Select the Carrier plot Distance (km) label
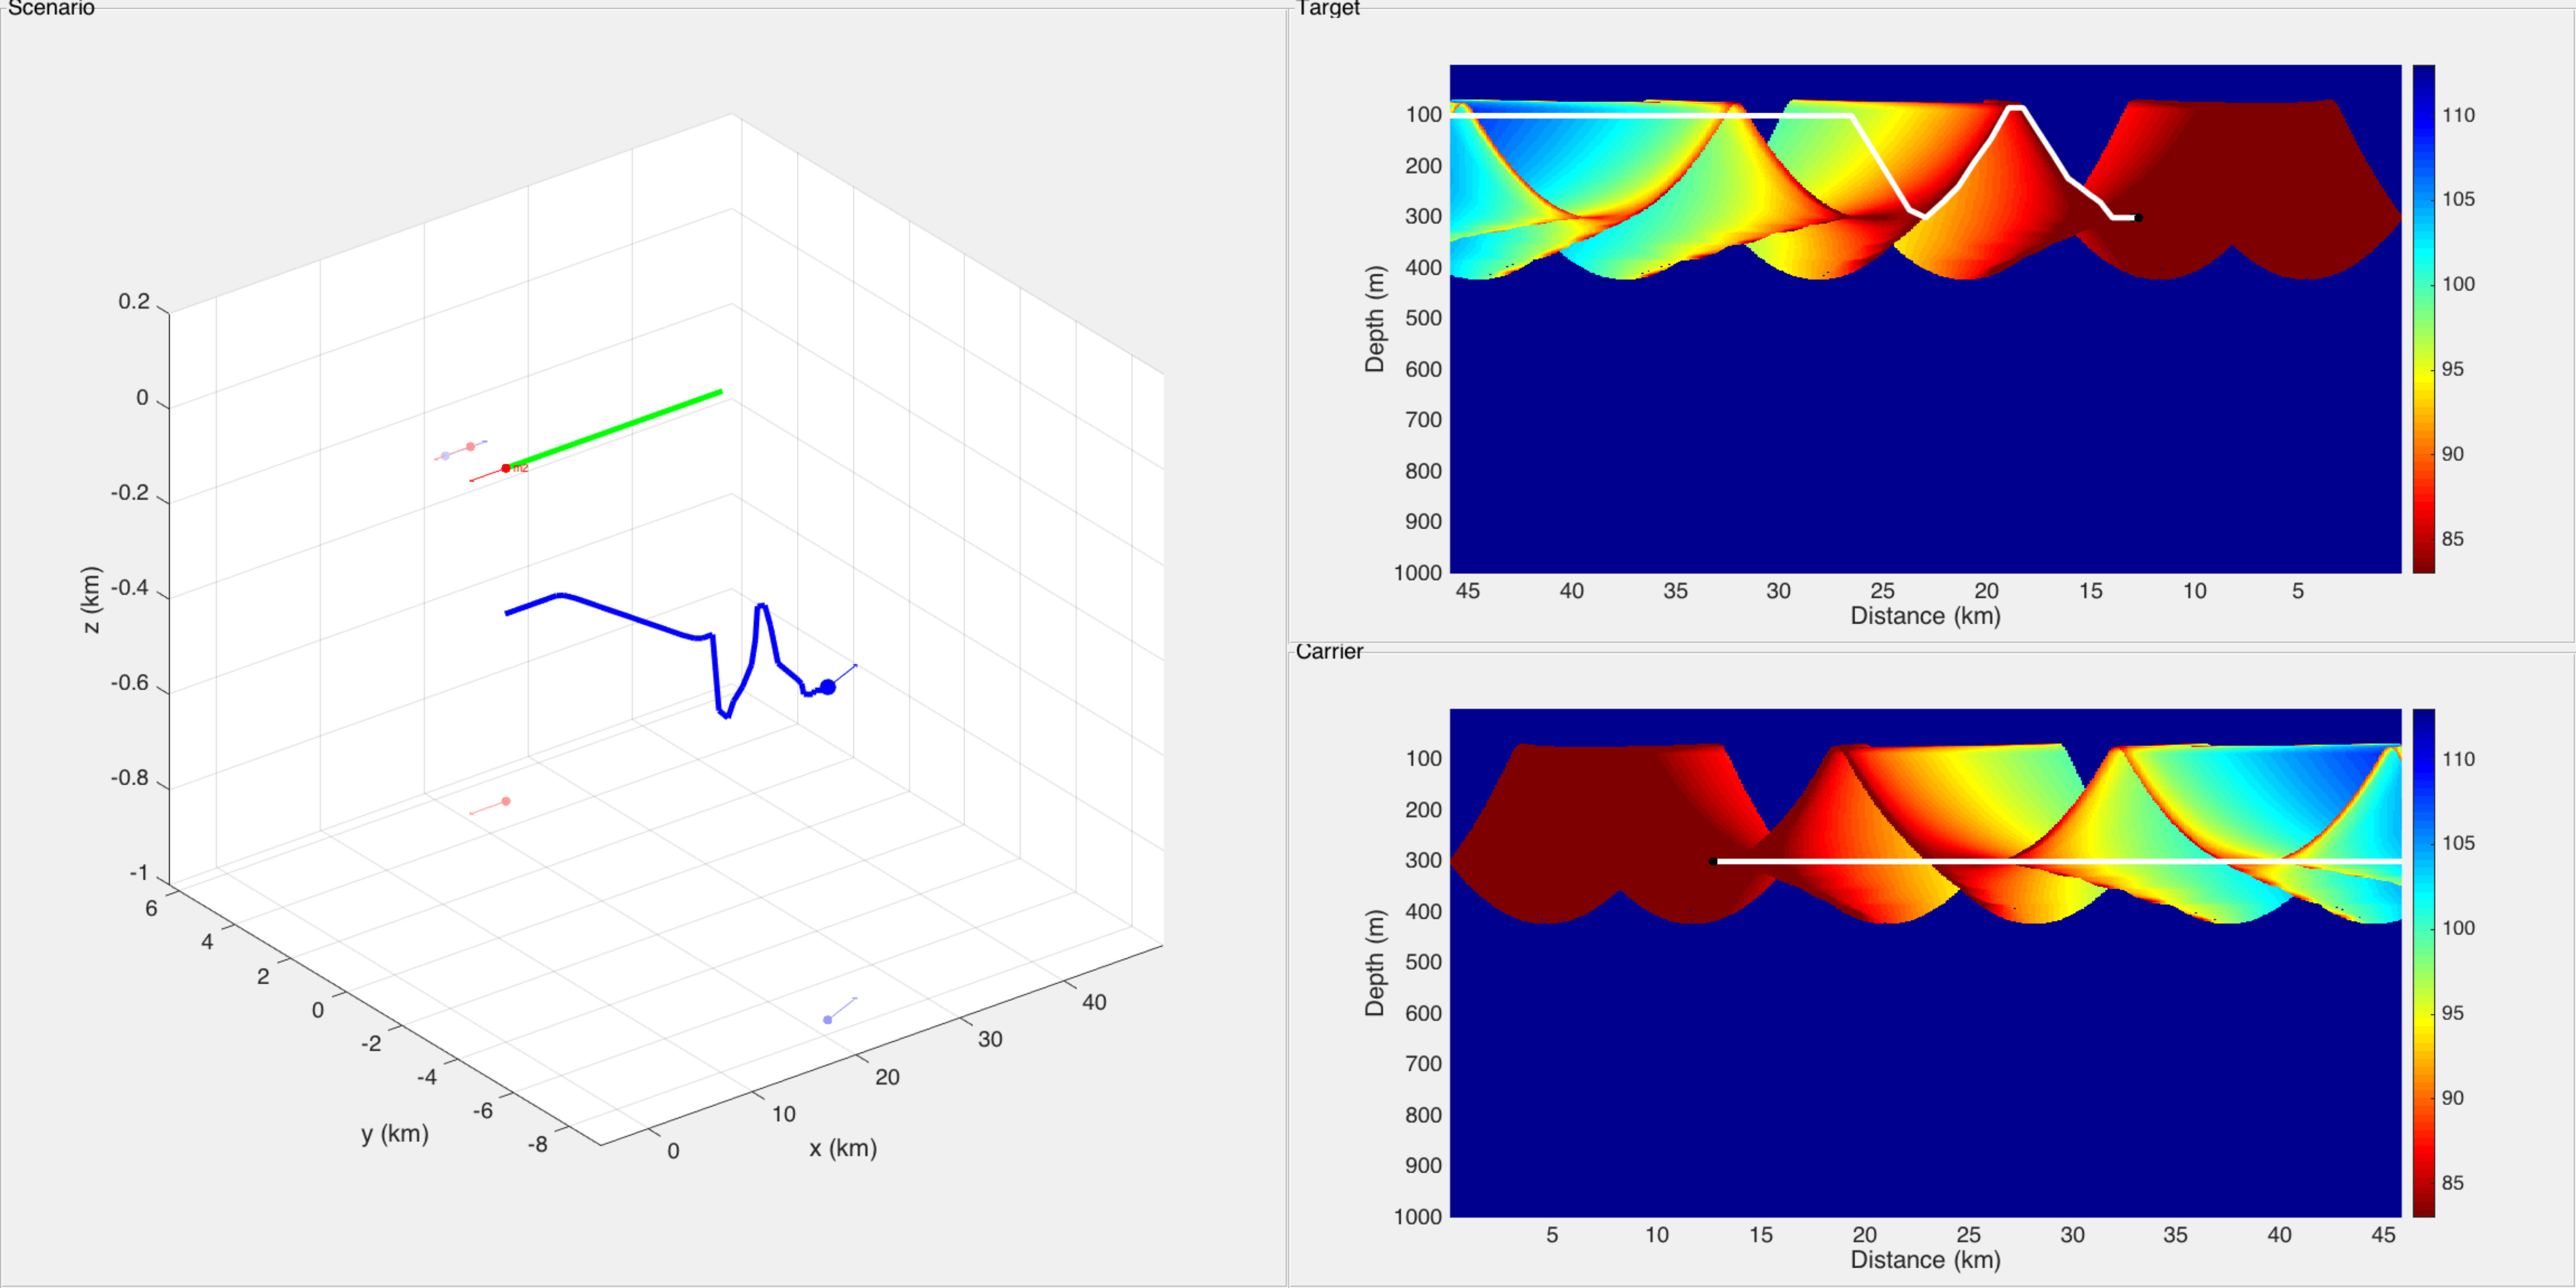2576x1288 pixels. pos(1925,1260)
